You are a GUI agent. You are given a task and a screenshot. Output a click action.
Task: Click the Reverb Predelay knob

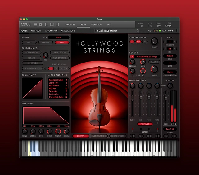coord(132,62)
